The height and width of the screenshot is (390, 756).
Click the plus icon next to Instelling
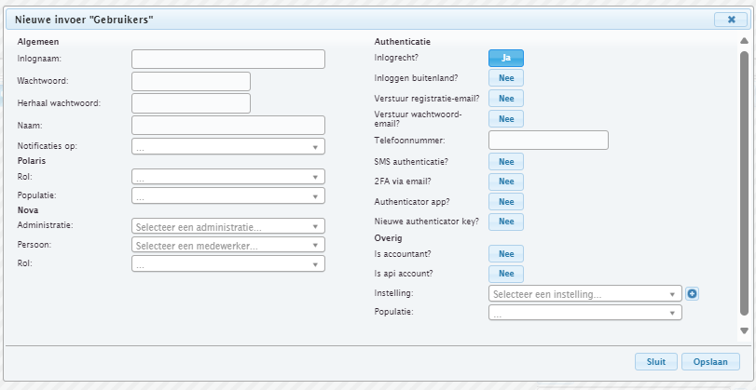pos(692,294)
